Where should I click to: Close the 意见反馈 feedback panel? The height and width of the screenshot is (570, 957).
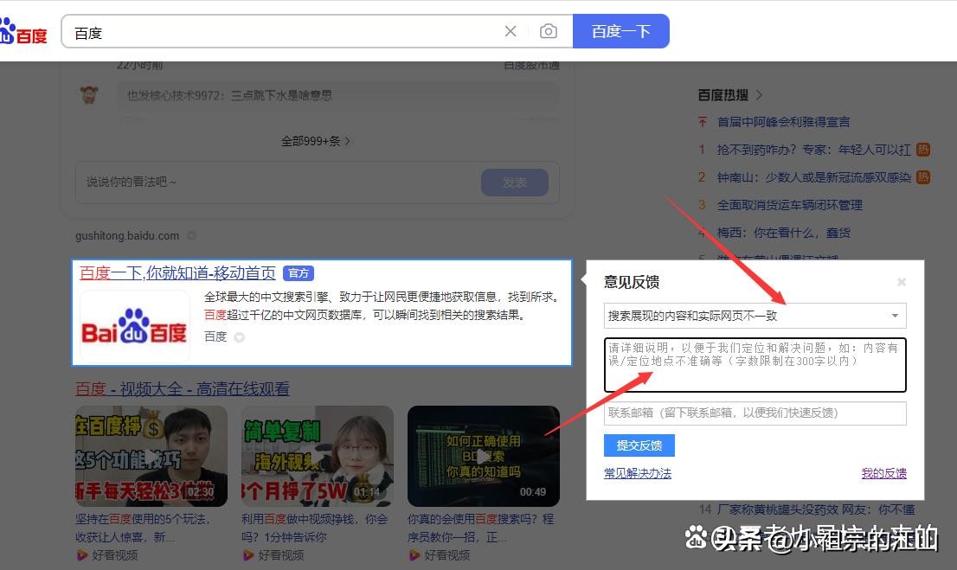(x=902, y=281)
